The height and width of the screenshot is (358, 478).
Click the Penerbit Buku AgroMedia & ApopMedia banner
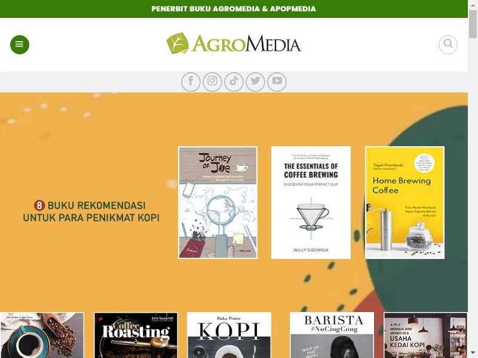234,9
